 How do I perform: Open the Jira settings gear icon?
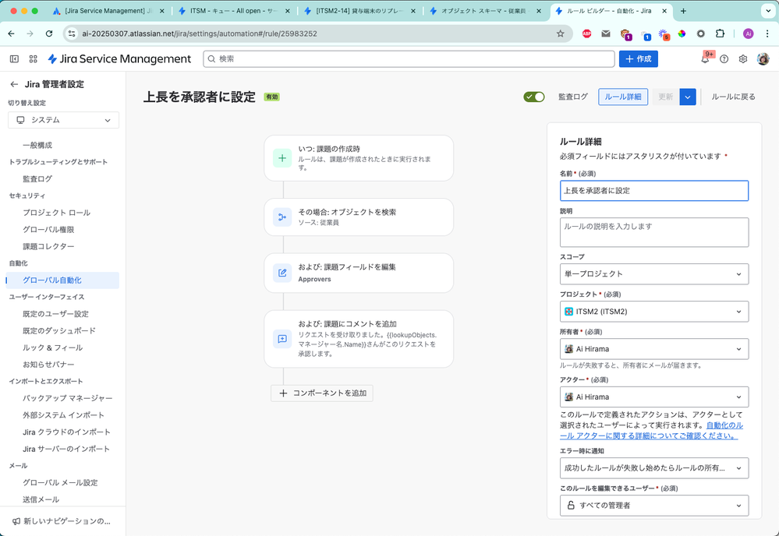pos(742,59)
